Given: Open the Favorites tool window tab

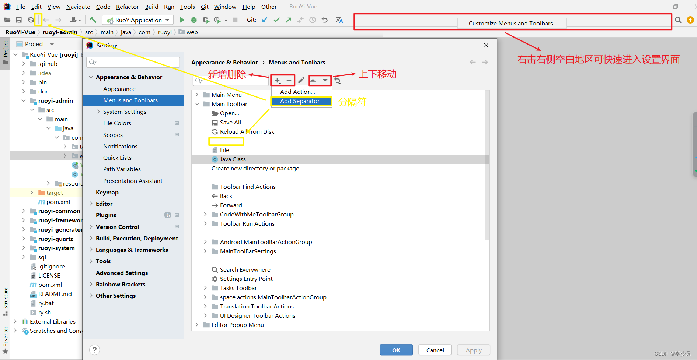Looking at the screenshot, I should [x=6, y=340].
